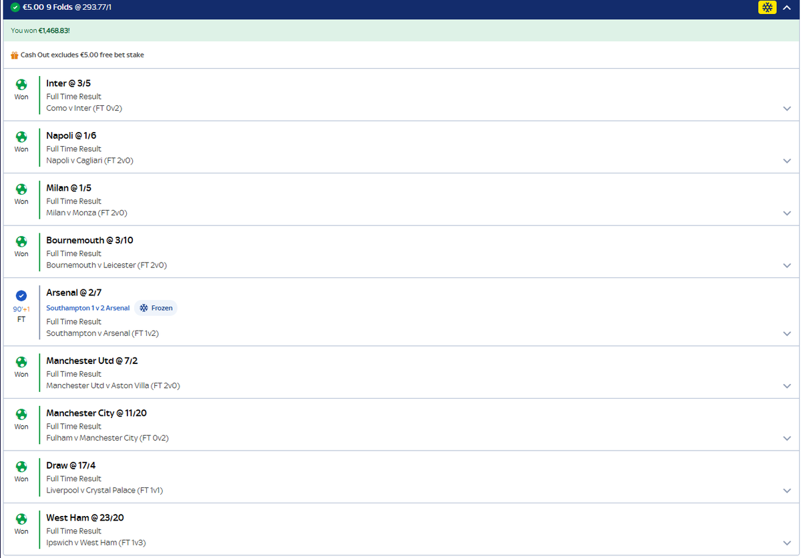Click the Frozen badge text on Arsenal row

pyautogui.click(x=162, y=308)
